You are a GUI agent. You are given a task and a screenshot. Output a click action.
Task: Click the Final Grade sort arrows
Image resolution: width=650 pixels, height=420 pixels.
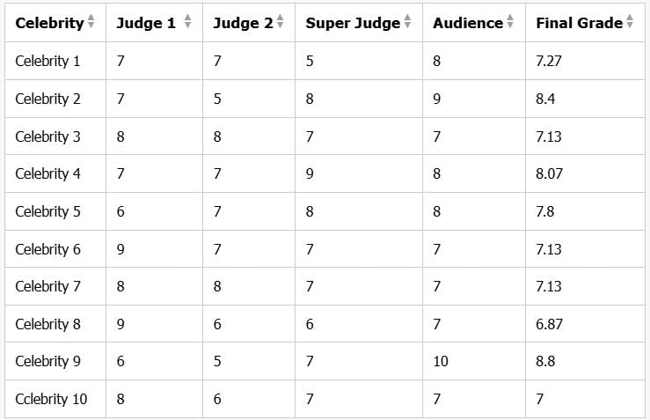(630, 23)
